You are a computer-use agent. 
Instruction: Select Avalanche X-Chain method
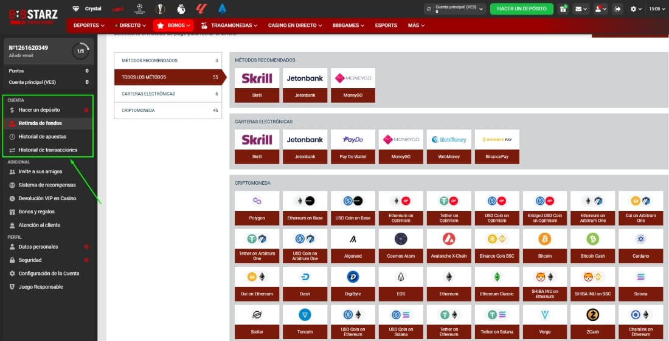[x=449, y=246]
